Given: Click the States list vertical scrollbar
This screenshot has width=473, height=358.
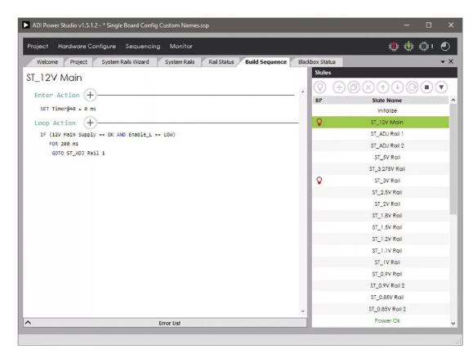Looking at the screenshot, I should (x=453, y=159).
